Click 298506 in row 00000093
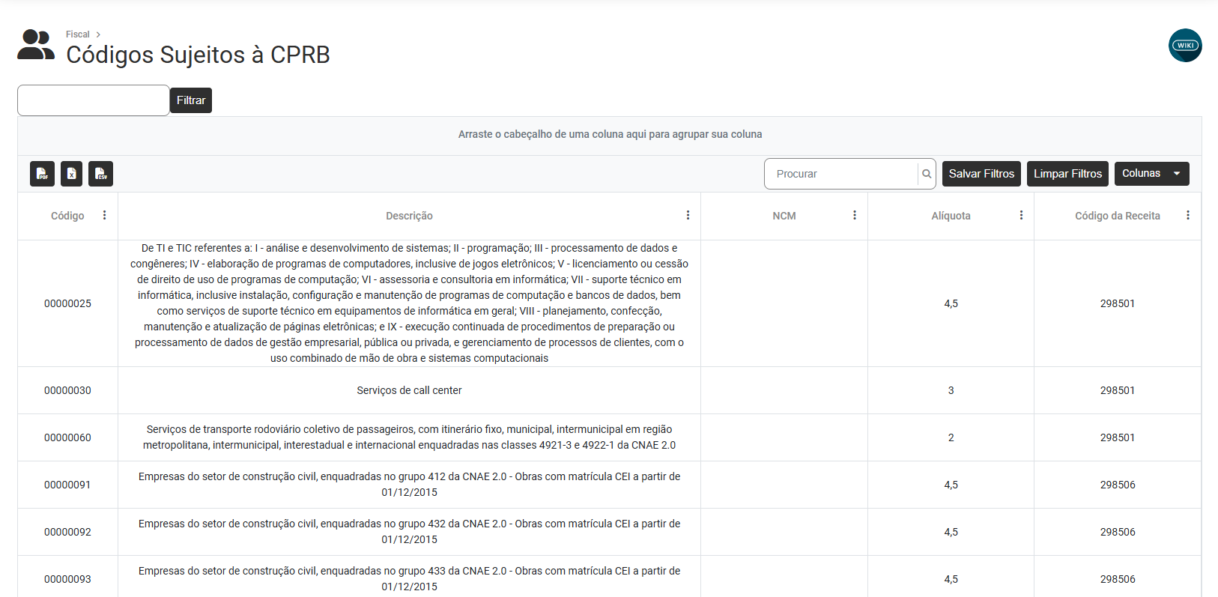 click(1118, 579)
